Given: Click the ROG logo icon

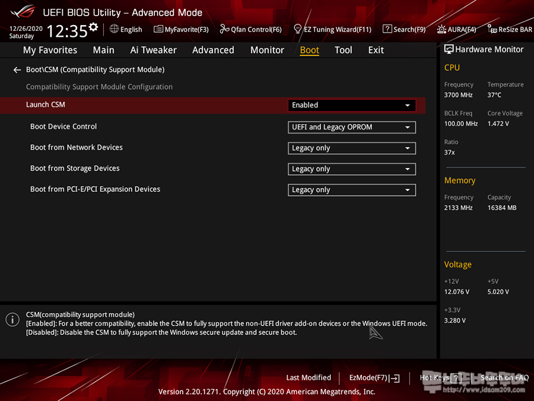Looking at the screenshot, I should pos(23,11).
